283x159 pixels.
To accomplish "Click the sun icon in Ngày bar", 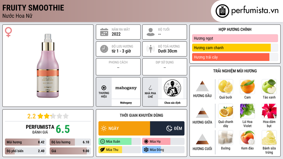I will pyautogui.click(x=104, y=128).
